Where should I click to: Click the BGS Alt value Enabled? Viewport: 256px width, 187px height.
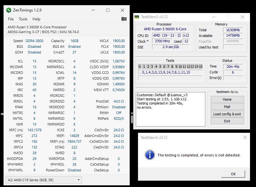click(x=74, y=47)
